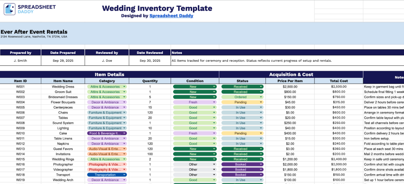Screen dimensions: 404x184
Task: Expand Food & Beverage category dropdown for Cake
Action: [x=125, y=133]
